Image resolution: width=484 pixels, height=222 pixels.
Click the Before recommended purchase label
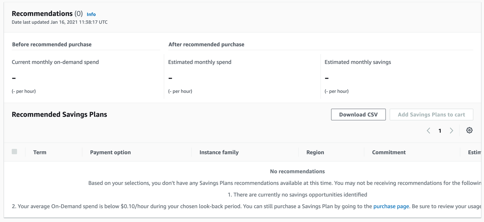52,44
